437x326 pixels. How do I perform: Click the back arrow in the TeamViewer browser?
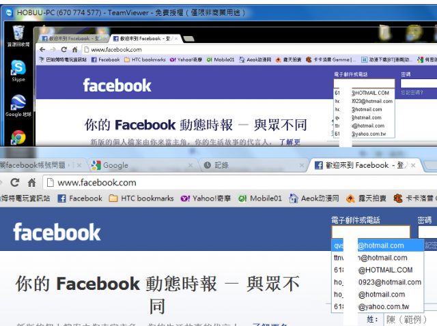click(x=42, y=50)
